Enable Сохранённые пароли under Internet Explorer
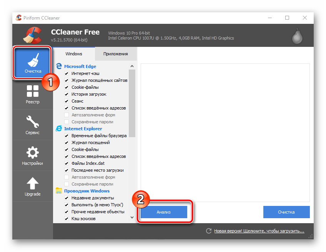The width and height of the screenshot is (326, 252). click(67, 184)
